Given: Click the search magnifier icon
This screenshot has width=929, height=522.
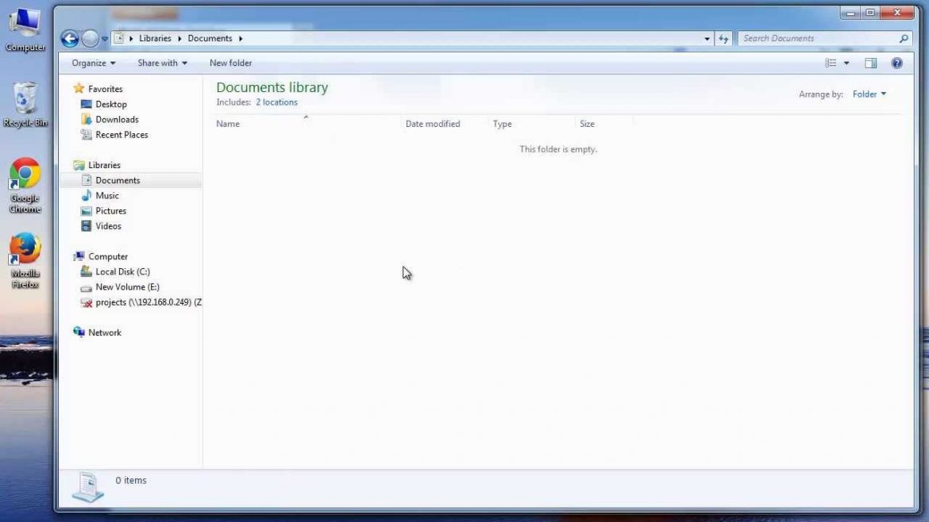Looking at the screenshot, I should click(x=904, y=38).
